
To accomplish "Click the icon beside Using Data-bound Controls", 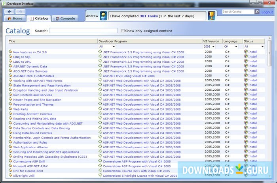I will [10, 133].
